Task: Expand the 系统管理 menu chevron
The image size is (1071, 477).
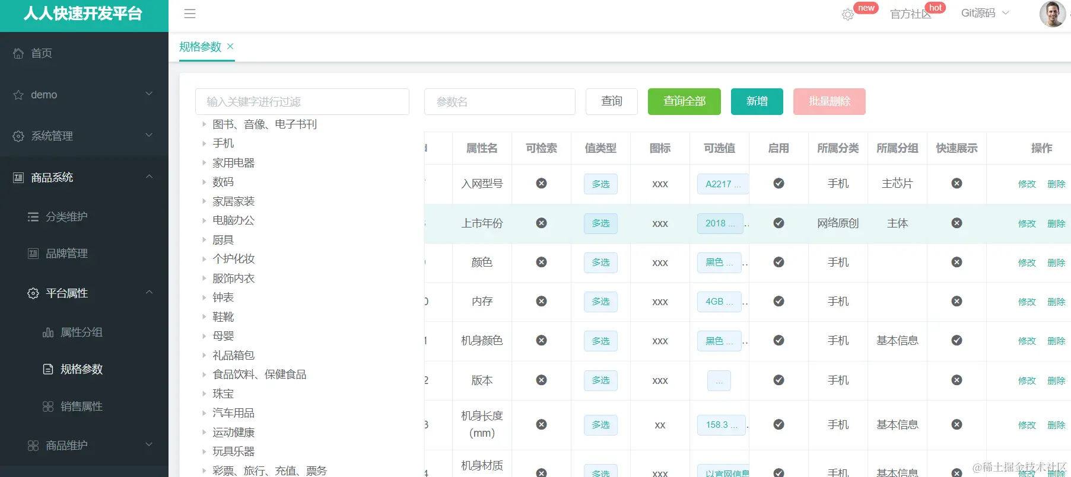Action: 149,135
